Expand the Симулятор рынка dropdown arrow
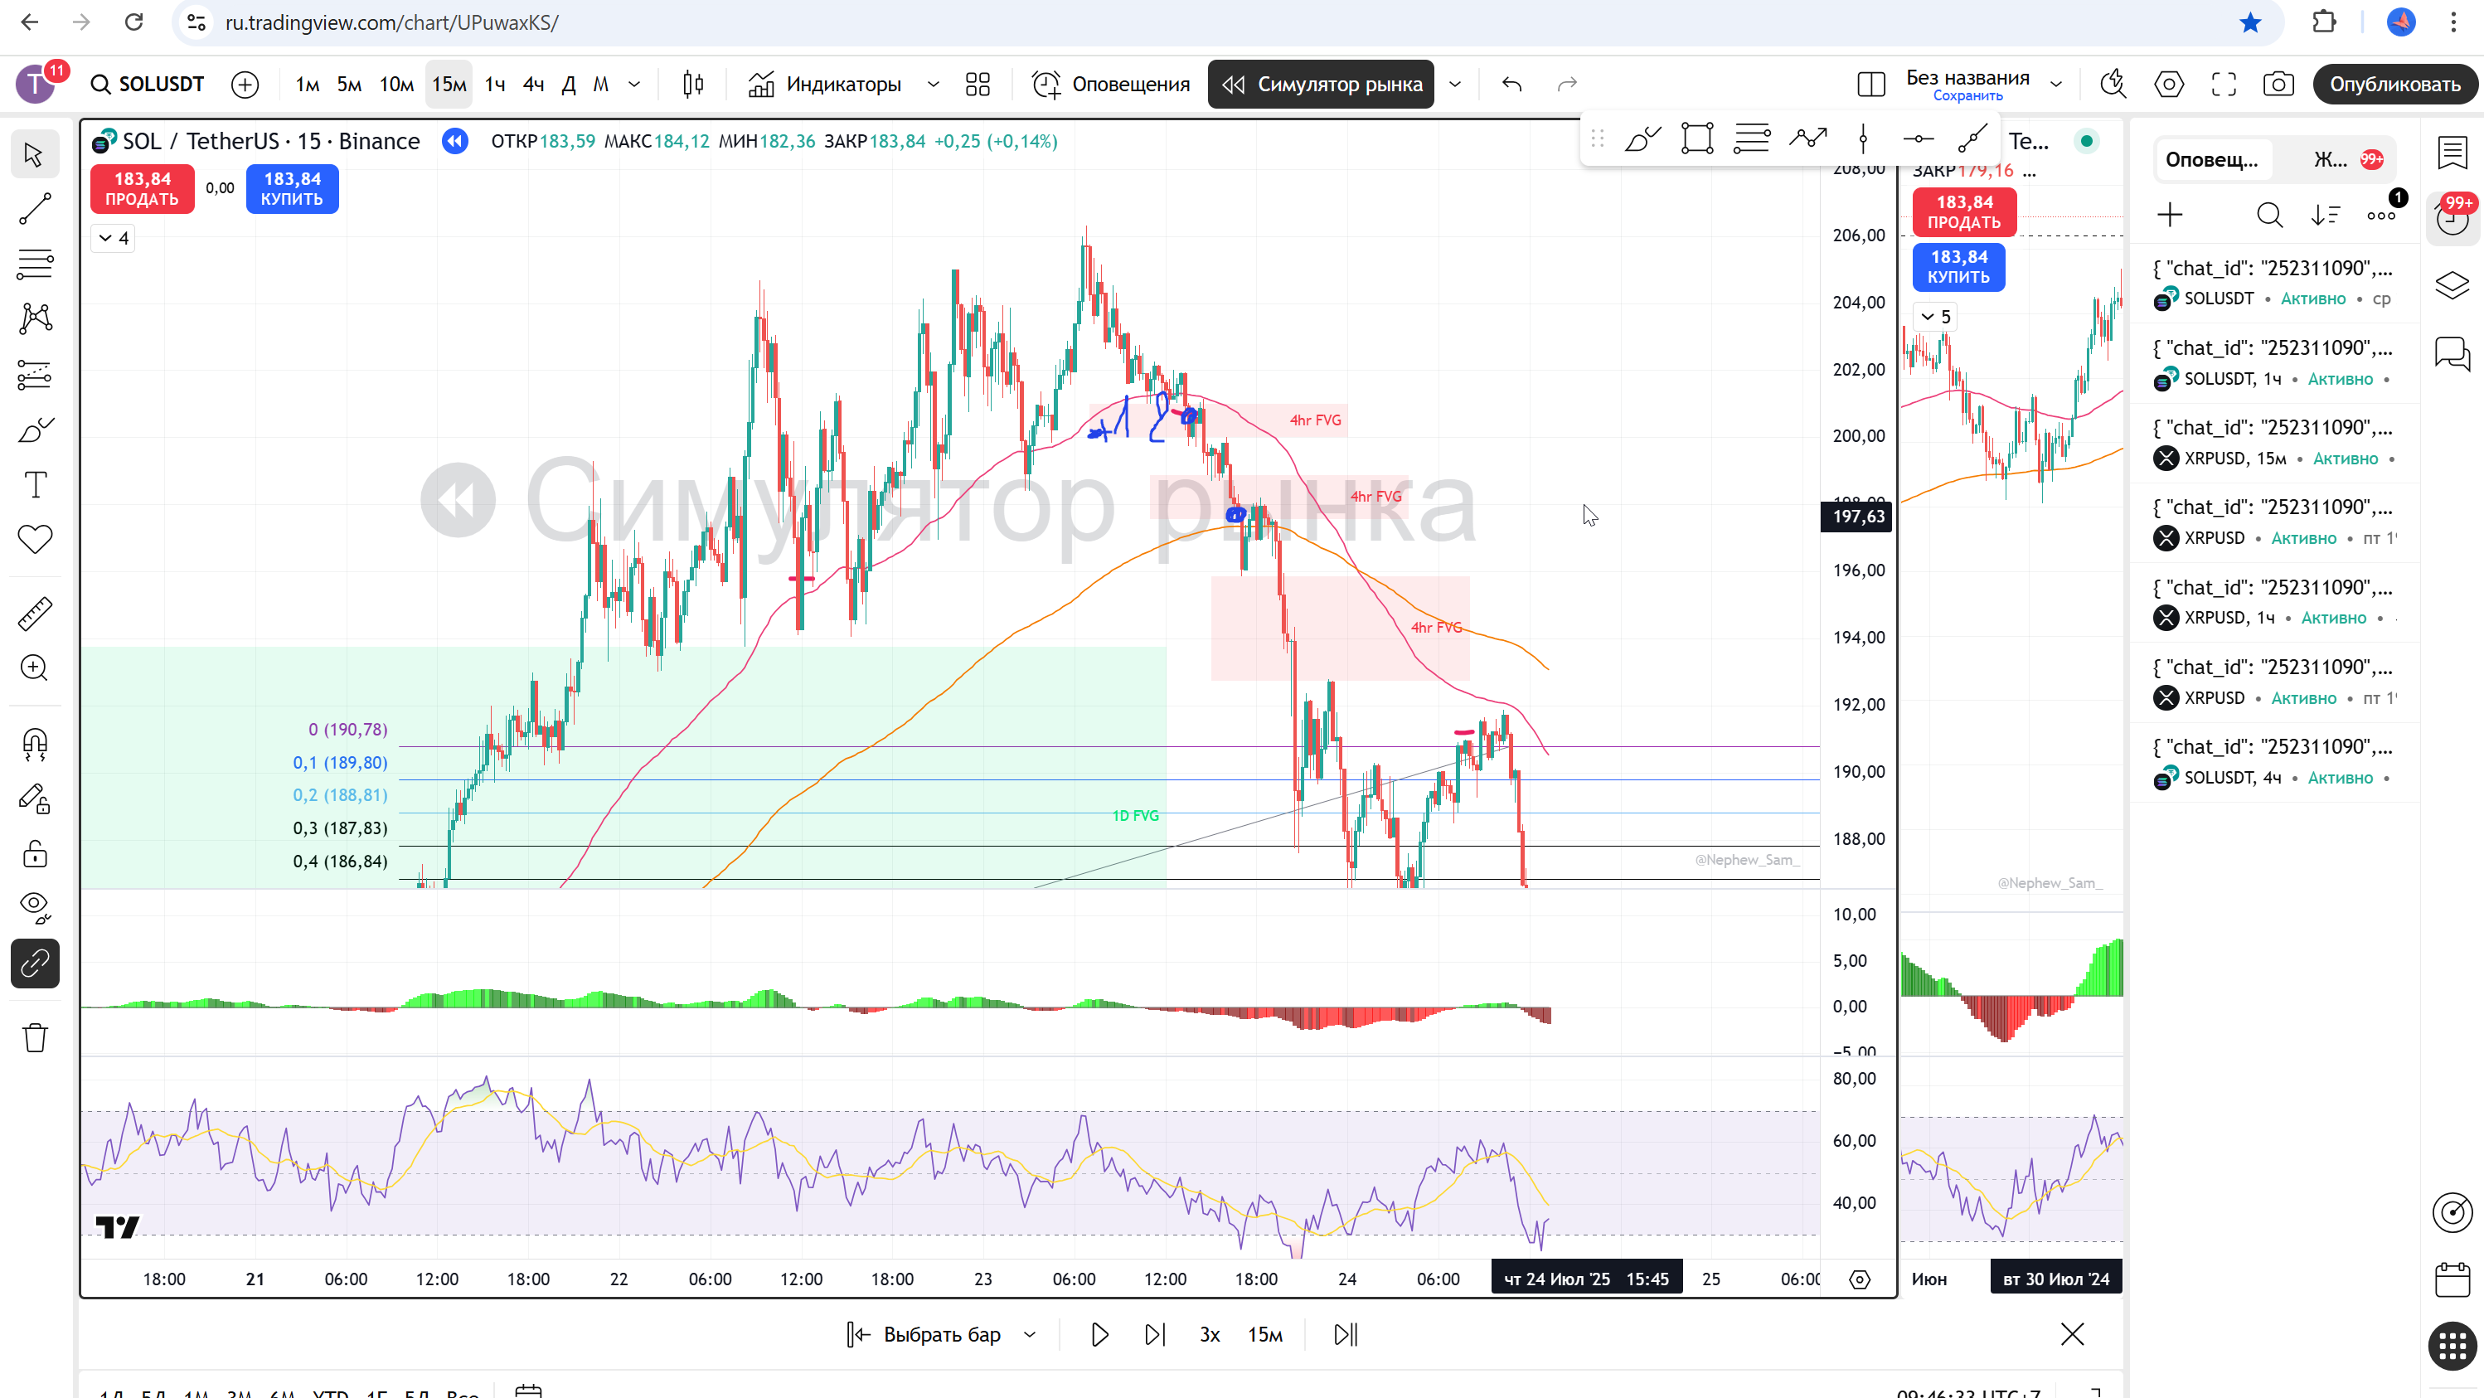The width and height of the screenshot is (2484, 1398). (1455, 85)
